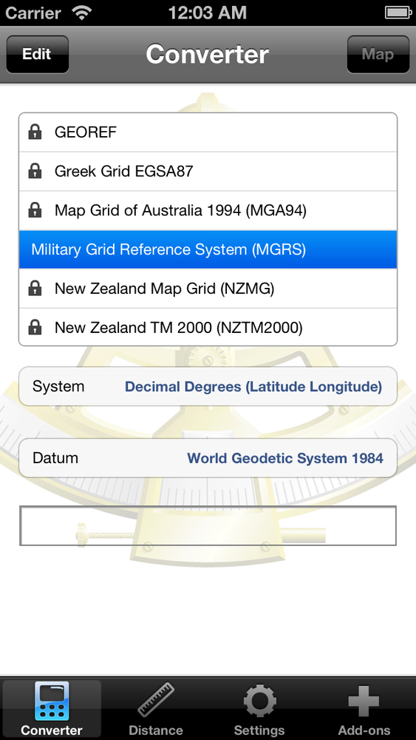
Task: Open the Datum selector showing World Geodetic System
Action: (x=208, y=458)
